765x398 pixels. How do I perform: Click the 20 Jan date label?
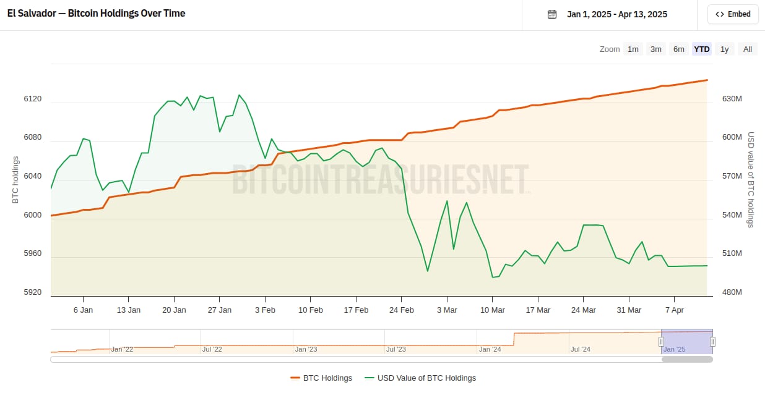click(175, 310)
